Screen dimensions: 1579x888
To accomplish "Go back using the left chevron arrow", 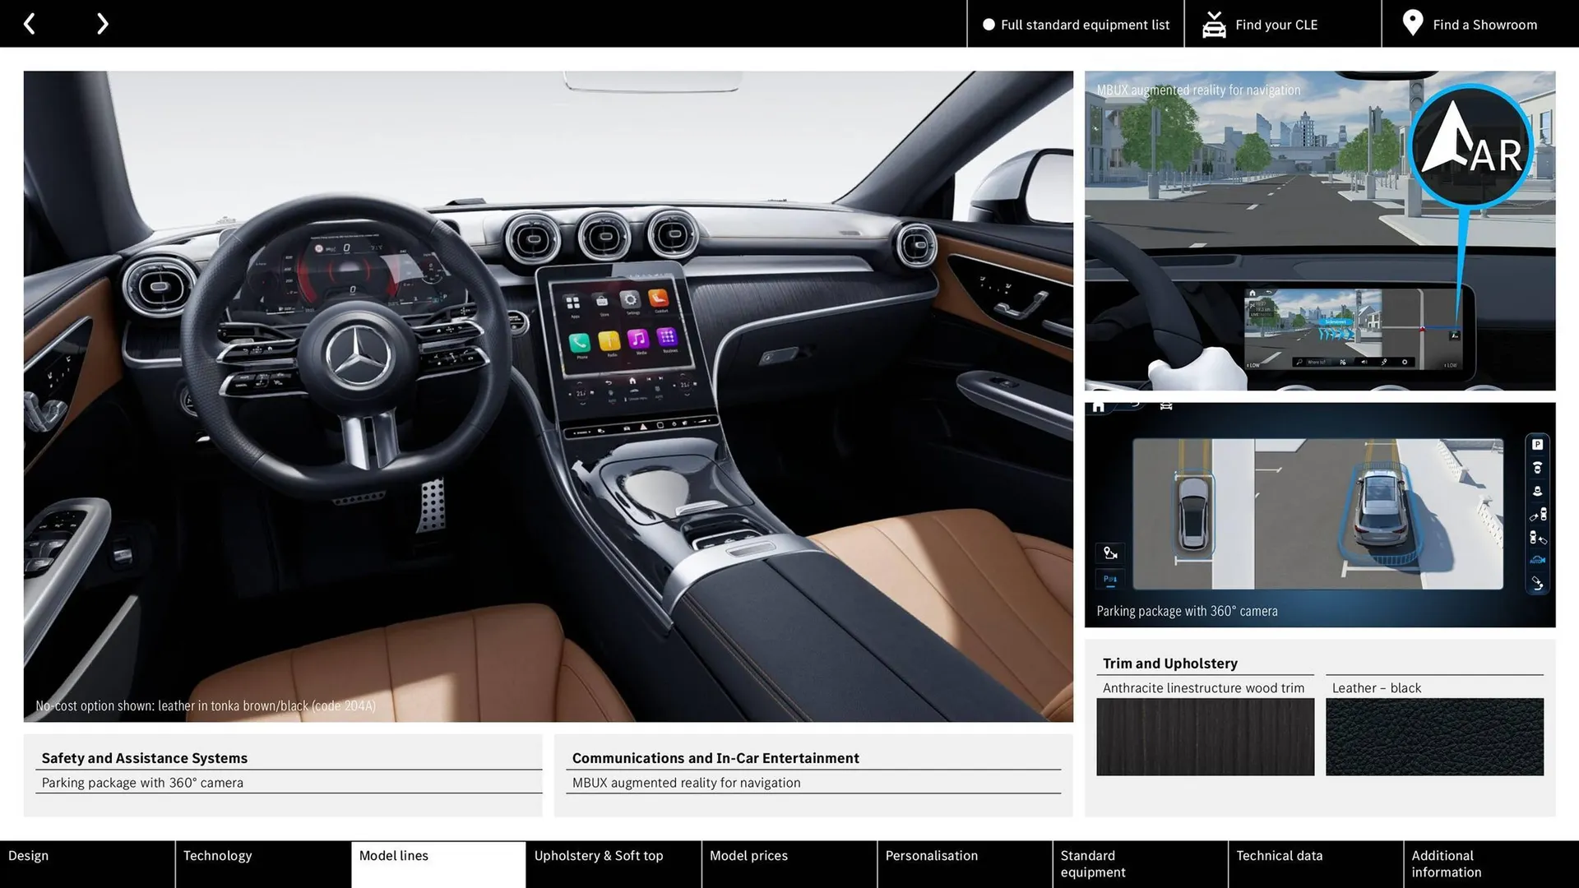I will [30, 23].
